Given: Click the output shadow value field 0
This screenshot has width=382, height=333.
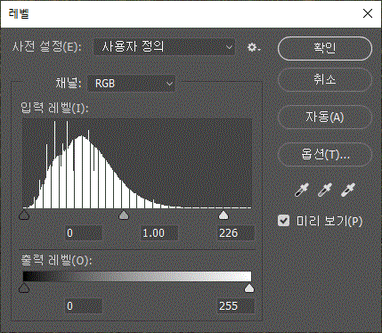Looking at the screenshot, I should point(84,306).
